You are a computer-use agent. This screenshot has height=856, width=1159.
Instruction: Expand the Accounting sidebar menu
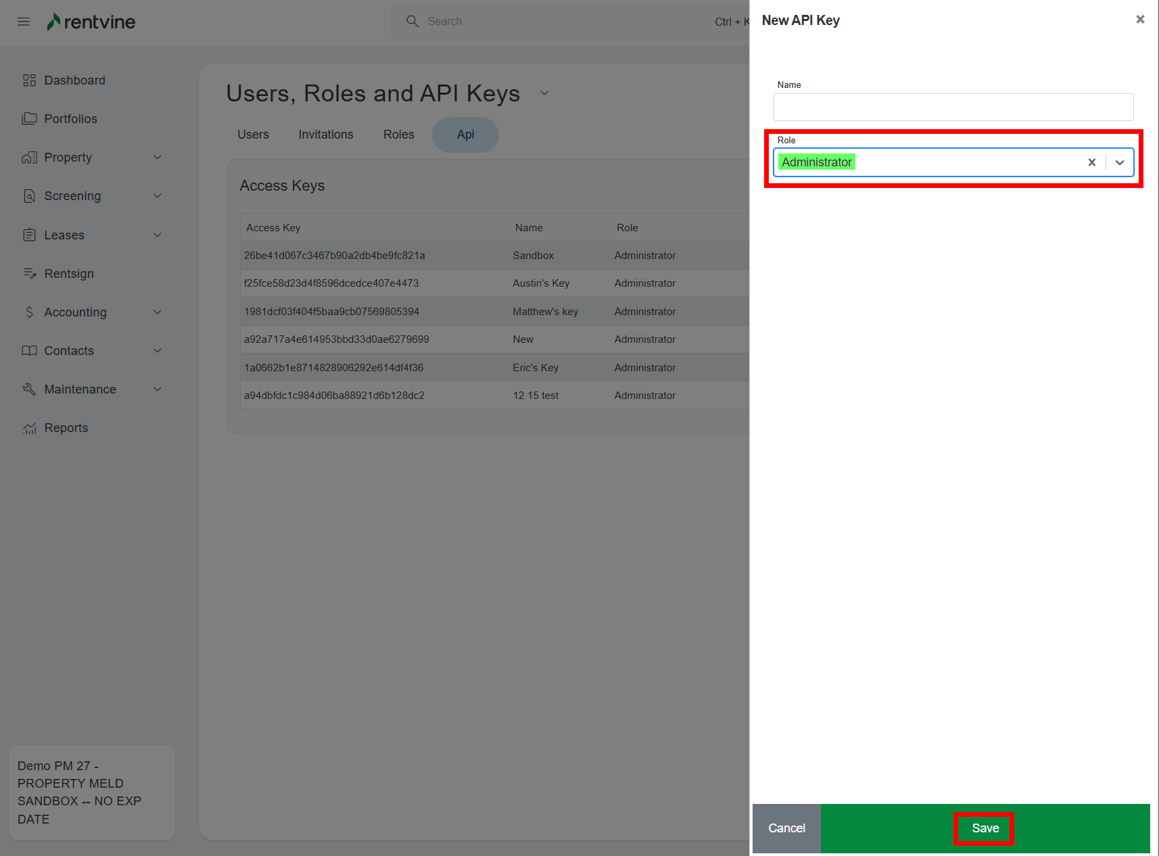[158, 312]
